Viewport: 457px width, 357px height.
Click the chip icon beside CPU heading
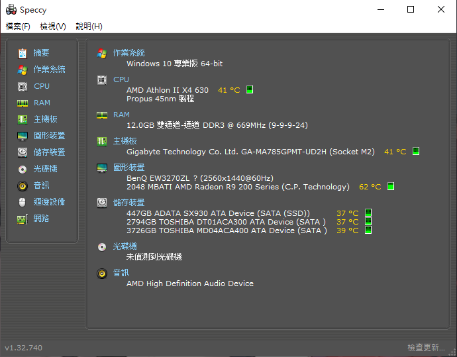point(102,80)
